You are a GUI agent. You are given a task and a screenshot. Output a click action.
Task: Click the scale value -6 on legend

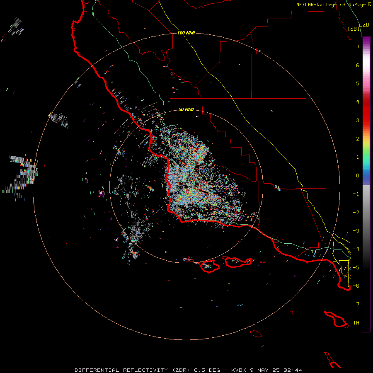pyautogui.click(x=356, y=286)
